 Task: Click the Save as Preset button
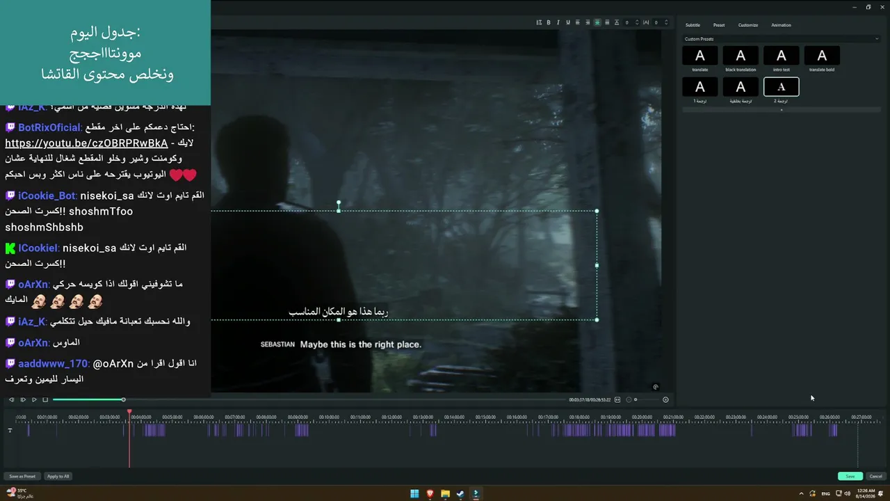coord(22,477)
